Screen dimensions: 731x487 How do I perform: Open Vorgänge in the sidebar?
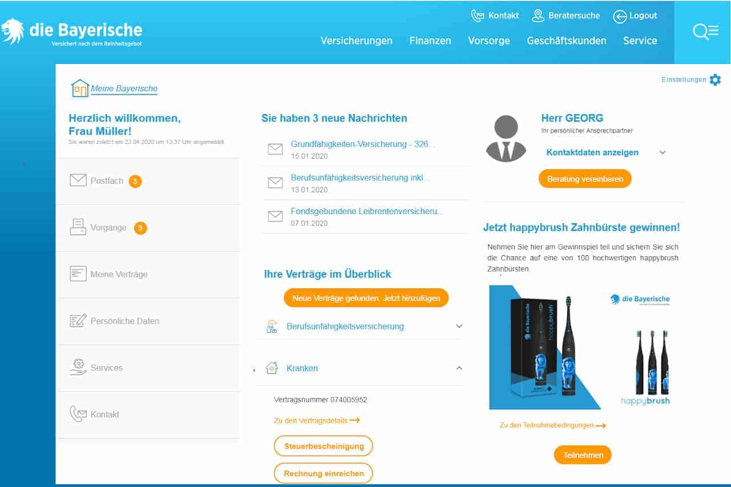(x=148, y=228)
